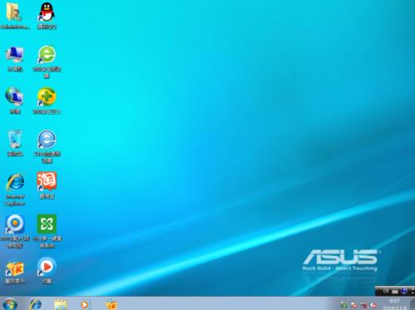415x310 pixels.
Task: Open the taskbar clock and date
Action: [394, 304]
